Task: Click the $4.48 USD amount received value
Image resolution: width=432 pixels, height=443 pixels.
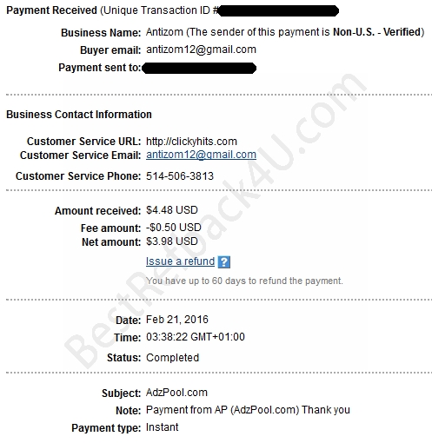Action: click(172, 210)
